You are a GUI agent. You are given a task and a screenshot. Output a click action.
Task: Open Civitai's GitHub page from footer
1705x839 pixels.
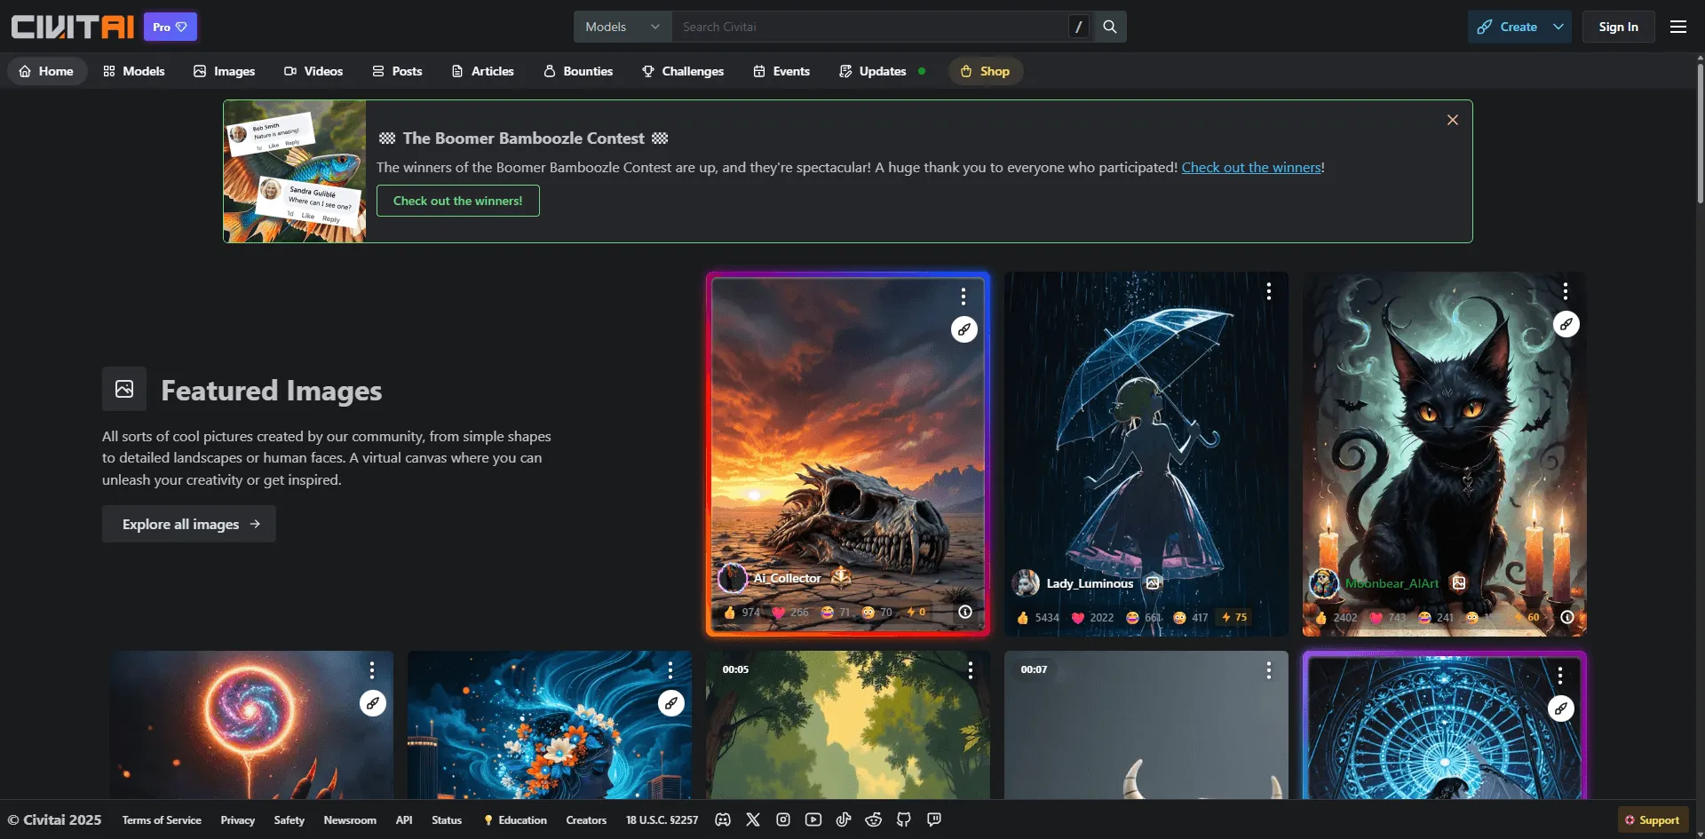click(904, 819)
